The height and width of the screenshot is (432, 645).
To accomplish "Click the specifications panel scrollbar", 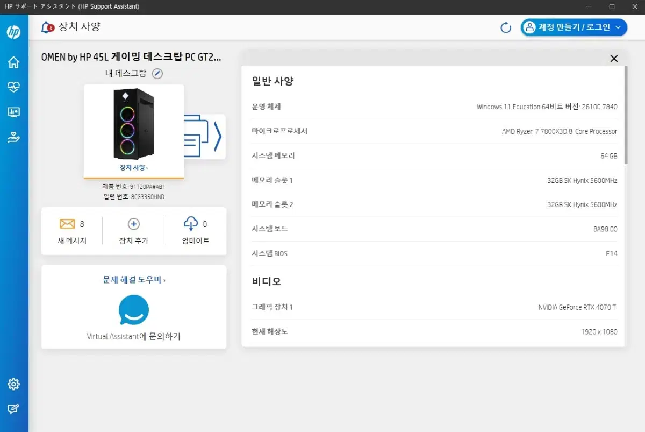I will [x=625, y=114].
